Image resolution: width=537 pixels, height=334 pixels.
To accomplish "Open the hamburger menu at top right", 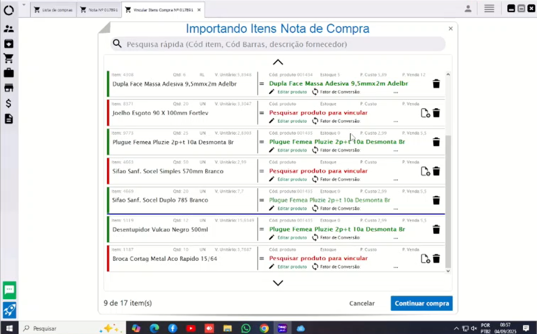I will click(489, 8).
